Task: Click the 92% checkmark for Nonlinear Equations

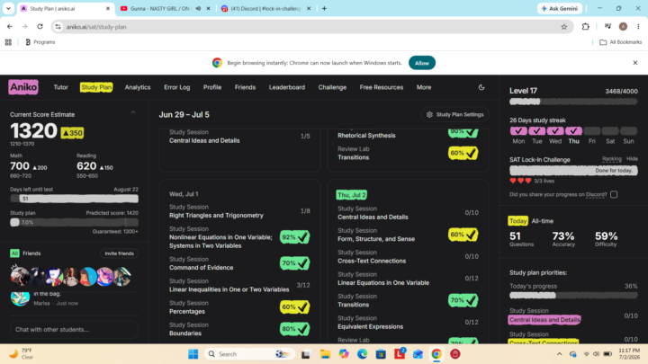Action: [x=294, y=237]
